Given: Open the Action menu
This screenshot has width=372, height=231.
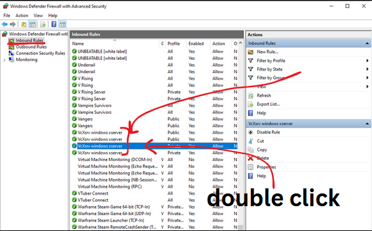Looking at the screenshot, I should 22,15.
